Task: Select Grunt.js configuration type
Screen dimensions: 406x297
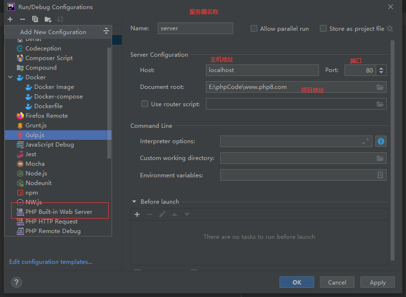Action: 58,125
